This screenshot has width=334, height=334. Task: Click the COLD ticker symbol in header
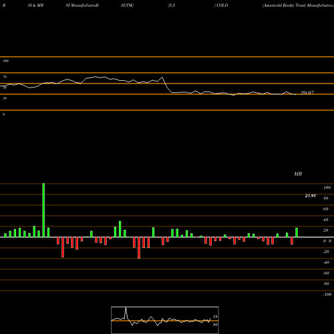point(222,5)
